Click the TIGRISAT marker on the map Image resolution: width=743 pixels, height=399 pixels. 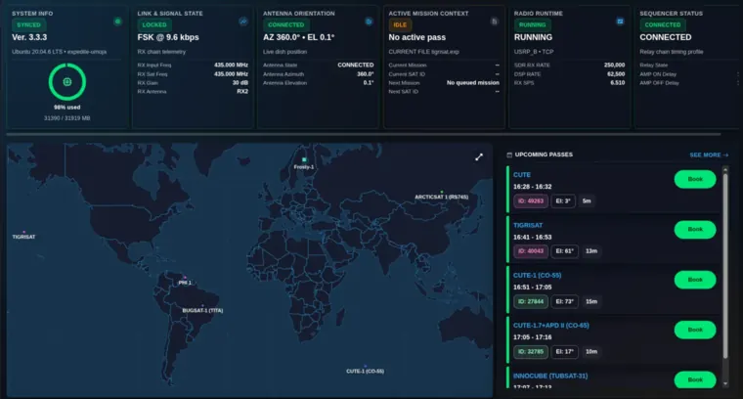(23, 232)
